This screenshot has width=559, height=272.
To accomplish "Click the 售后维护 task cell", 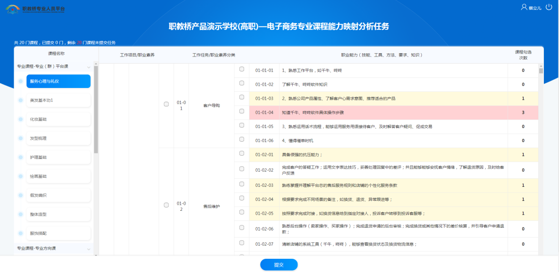I will coord(212,206).
